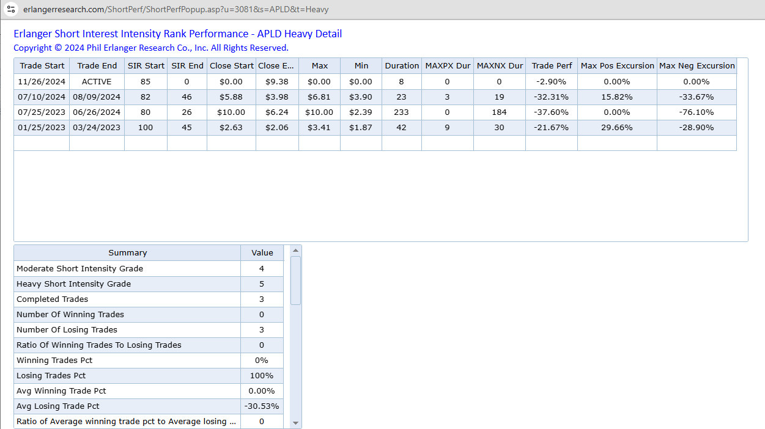Select the 08/09/2024 trade end cell
This screenshot has height=429, width=765.
click(97, 97)
